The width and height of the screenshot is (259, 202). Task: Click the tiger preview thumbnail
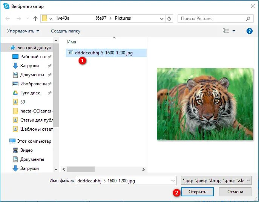[x=205, y=104]
